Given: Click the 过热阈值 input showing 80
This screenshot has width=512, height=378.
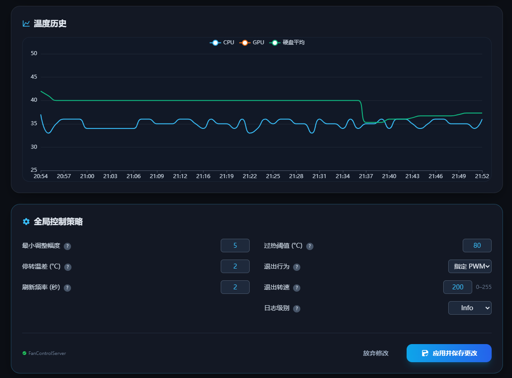Looking at the screenshot, I should click(477, 246).
